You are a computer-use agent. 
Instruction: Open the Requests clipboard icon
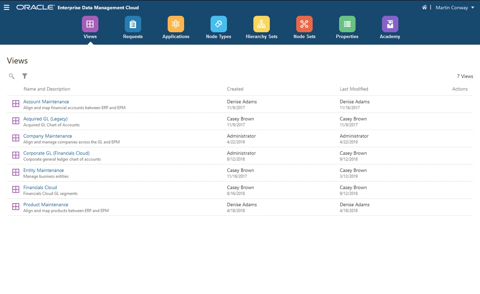[x=133, y=24]
